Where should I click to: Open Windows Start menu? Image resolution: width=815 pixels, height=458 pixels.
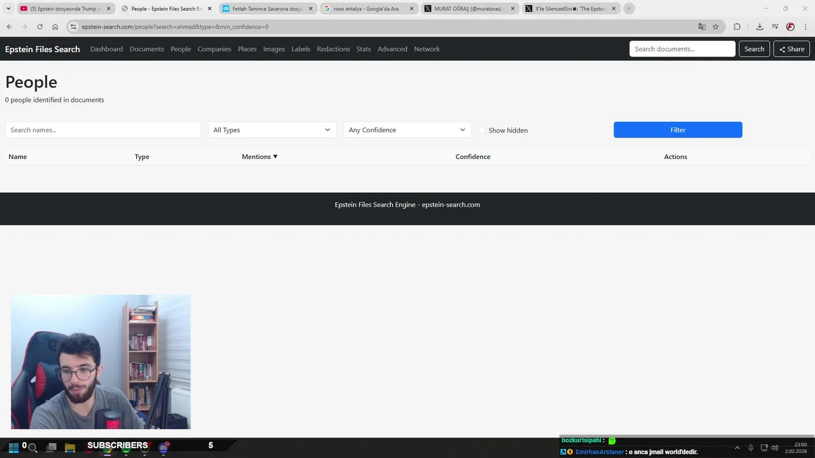13,448
